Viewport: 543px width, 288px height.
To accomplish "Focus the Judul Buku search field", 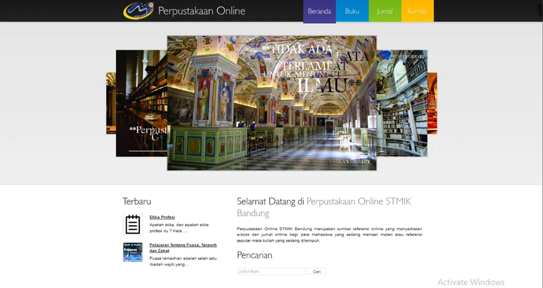I will tap(271, 272).
